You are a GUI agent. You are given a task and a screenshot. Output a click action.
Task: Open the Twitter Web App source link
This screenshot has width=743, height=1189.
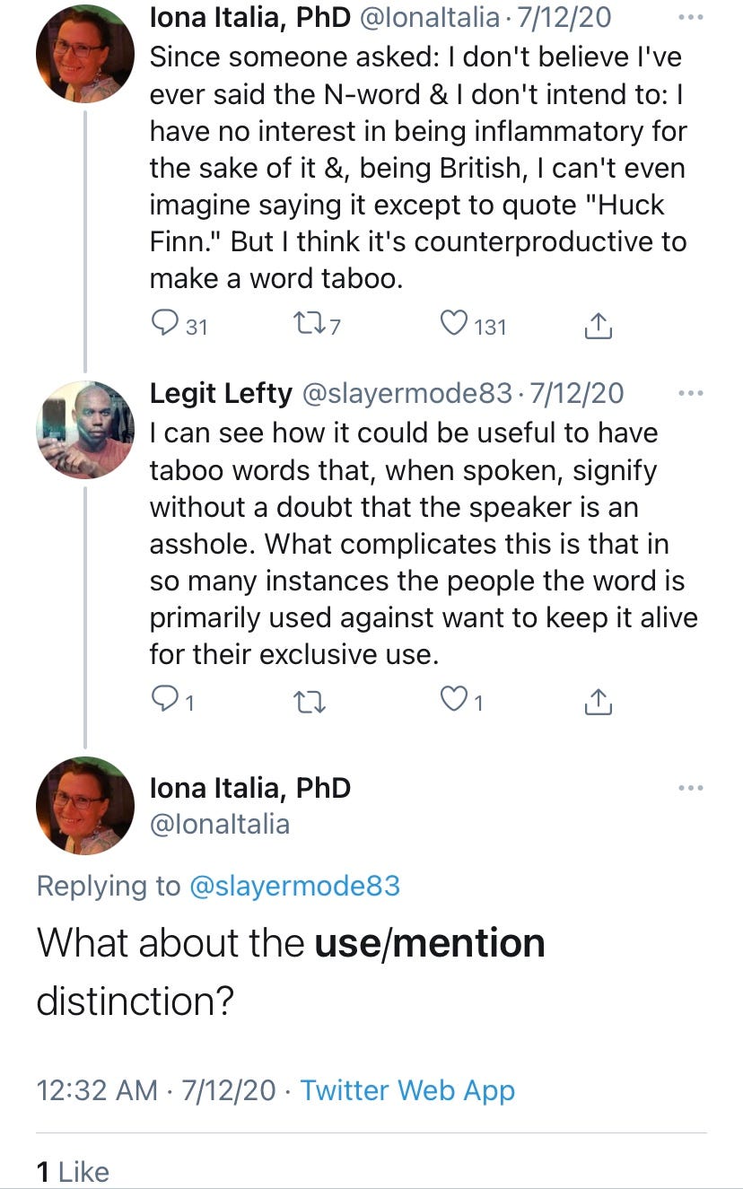(x=407, y=1089)
